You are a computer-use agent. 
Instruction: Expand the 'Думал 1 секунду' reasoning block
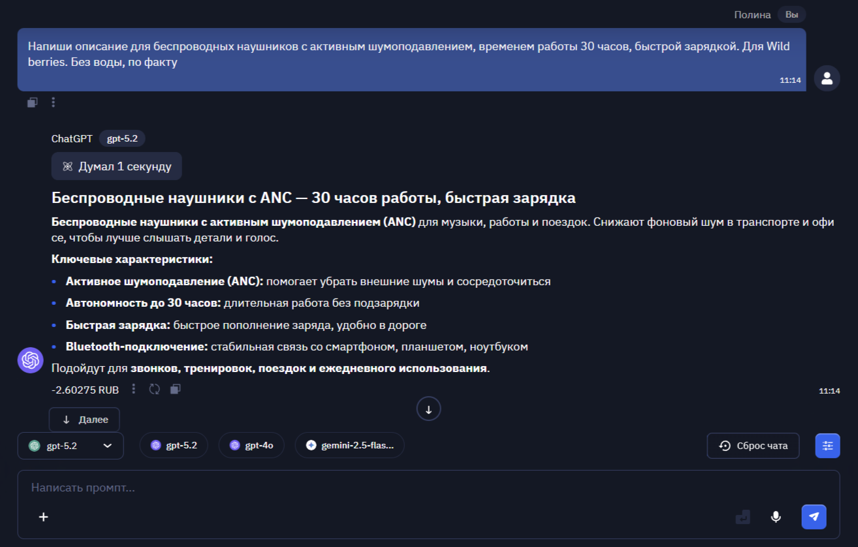pyautogui.click(x=116, y=166)
